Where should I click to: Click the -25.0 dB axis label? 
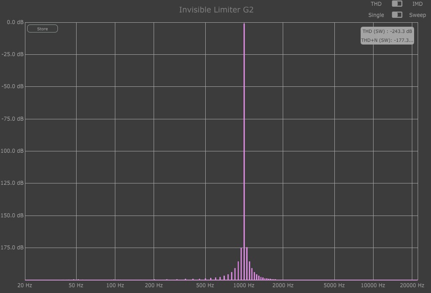tap(12, 54)
